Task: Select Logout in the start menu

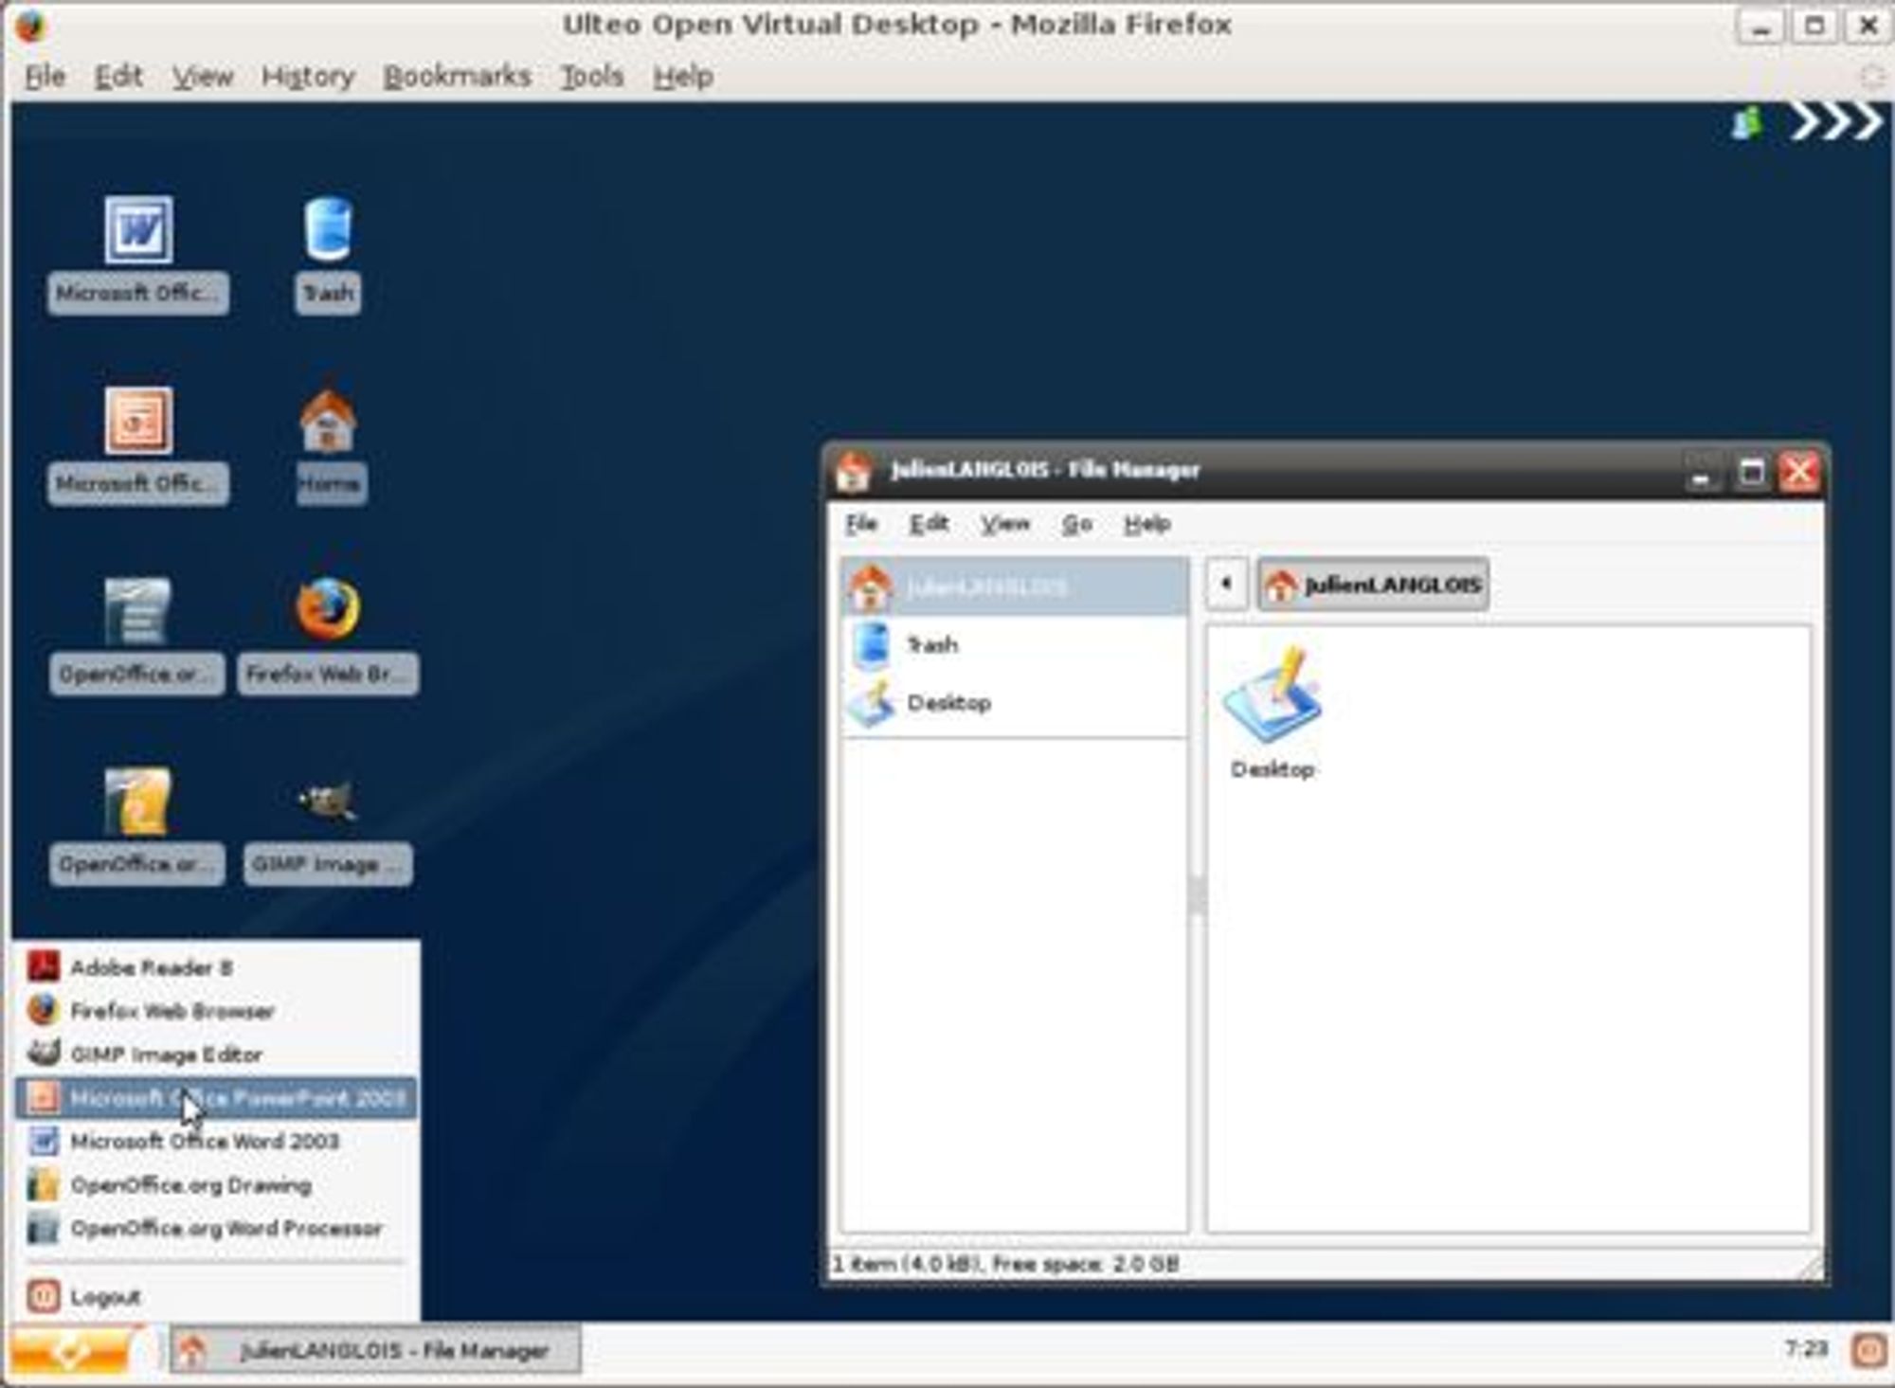Action: click(217, 1296)
